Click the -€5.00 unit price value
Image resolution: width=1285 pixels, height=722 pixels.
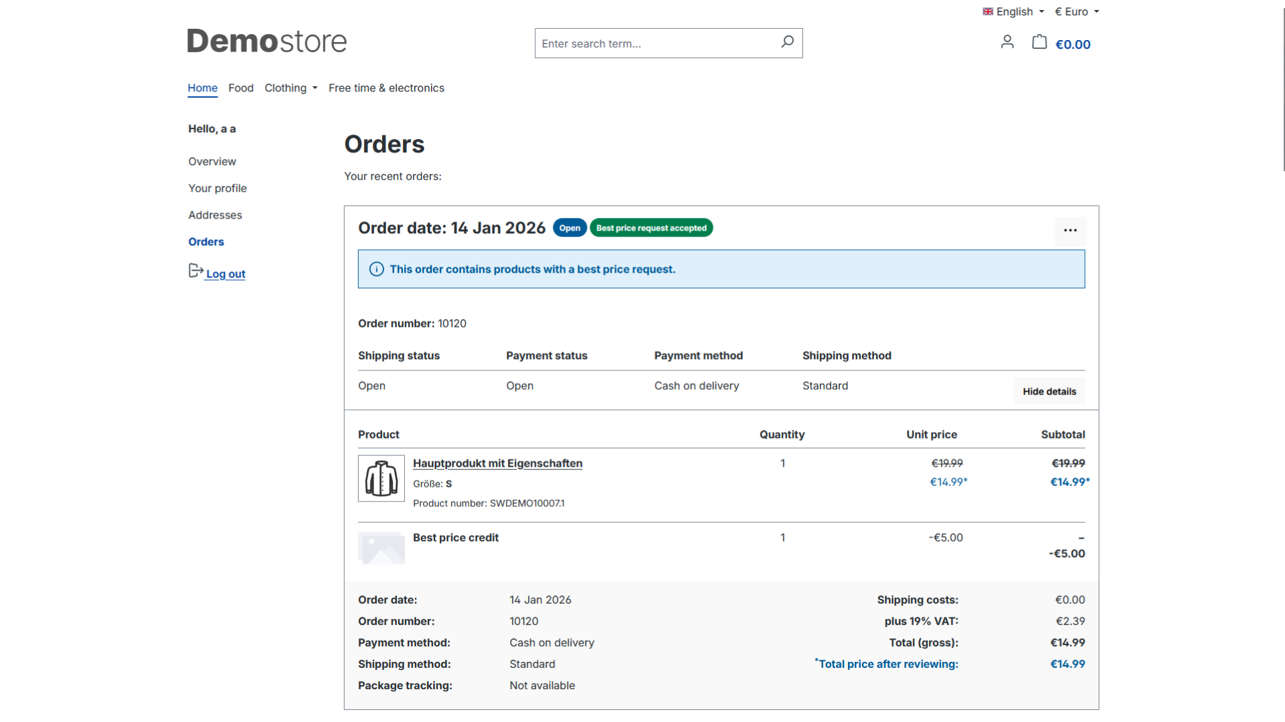pyautogui.click(x=946, y=537)
